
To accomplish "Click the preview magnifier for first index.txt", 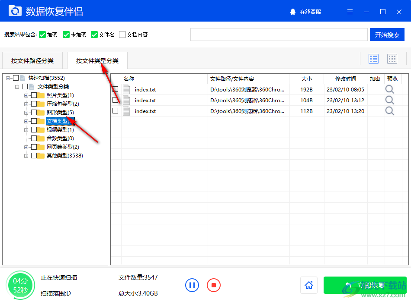I will pyautogui.click(x=389, y=89).
